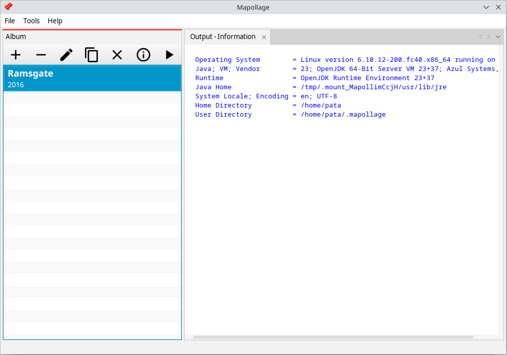This screenshot has width=507, height=355.
Task: Add a new album with the plus icon
Action: point(16,55)
